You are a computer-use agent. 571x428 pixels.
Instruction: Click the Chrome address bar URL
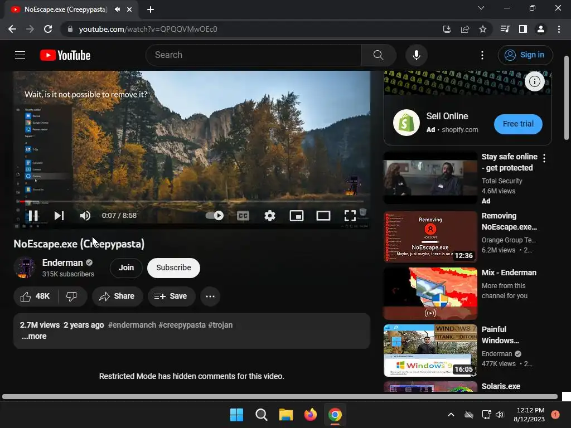click(x=148, y=29)
